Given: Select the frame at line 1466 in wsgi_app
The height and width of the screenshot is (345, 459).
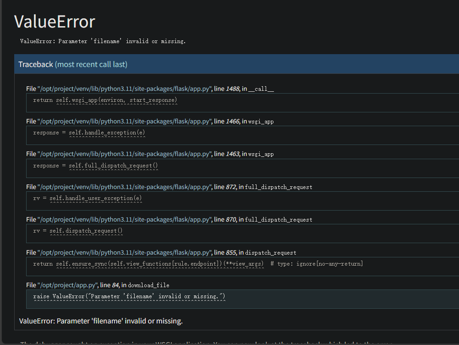Looking at the screenshot, I should 150,121.
